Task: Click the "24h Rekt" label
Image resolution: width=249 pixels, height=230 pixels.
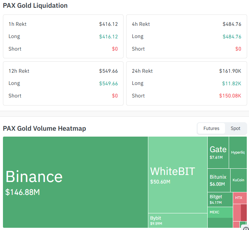Action: pyautogui.click(x=142, y=71)
